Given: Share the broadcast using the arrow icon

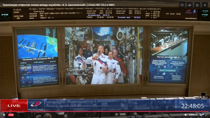Looking at the screenshot, I should pyautogui.click(x=189, y=5).
